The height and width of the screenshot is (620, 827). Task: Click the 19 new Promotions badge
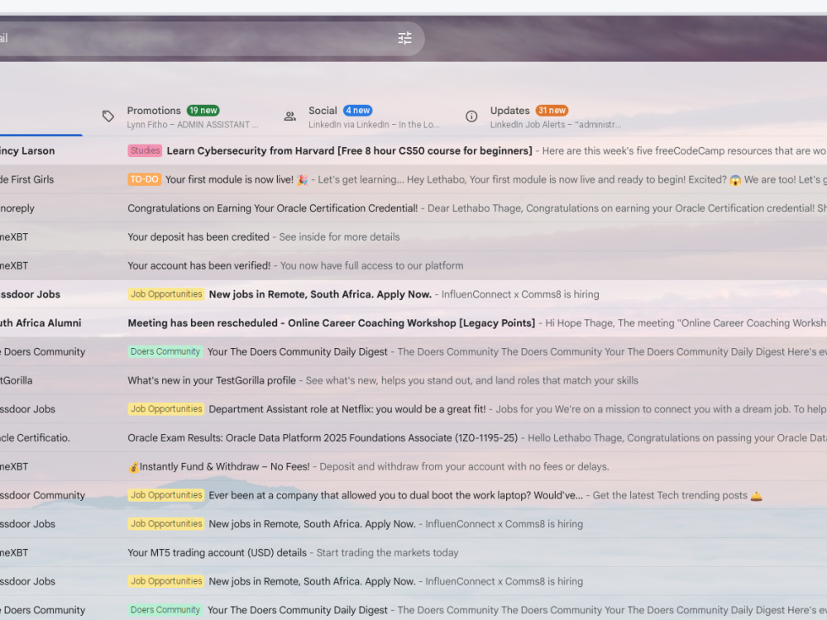203,111
